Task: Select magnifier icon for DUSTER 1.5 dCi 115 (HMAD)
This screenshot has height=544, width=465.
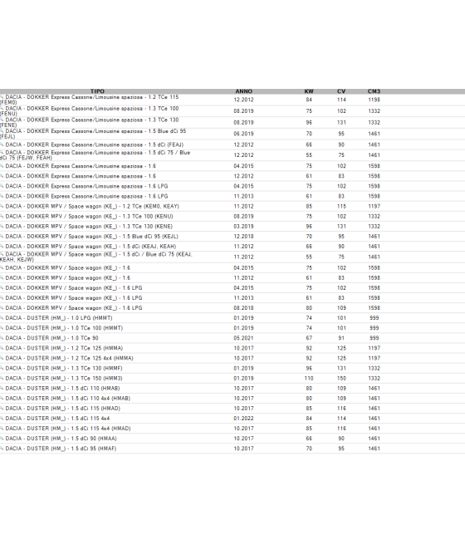Action: coord(2,409)
